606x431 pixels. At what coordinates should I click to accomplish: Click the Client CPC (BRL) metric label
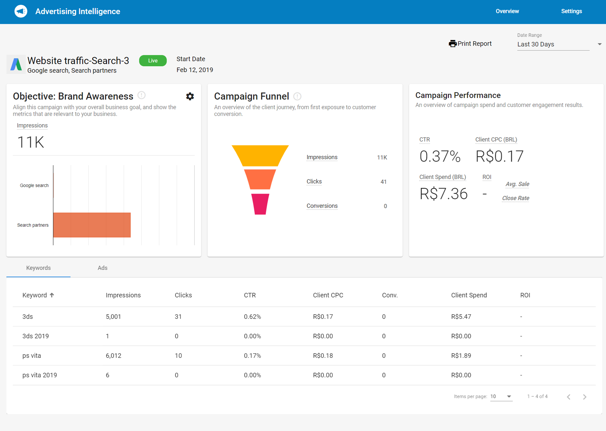click(x=496, y=140)
